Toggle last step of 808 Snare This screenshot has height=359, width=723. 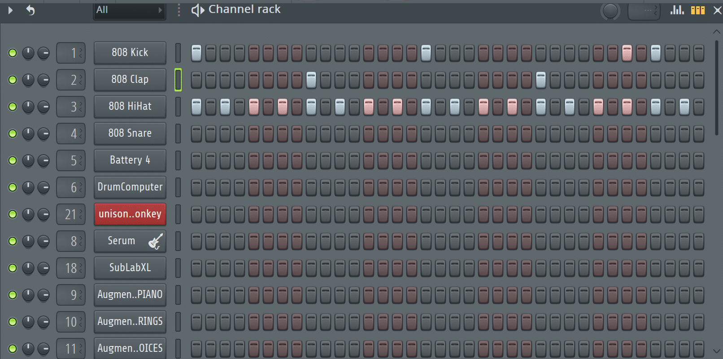point(699,134)
